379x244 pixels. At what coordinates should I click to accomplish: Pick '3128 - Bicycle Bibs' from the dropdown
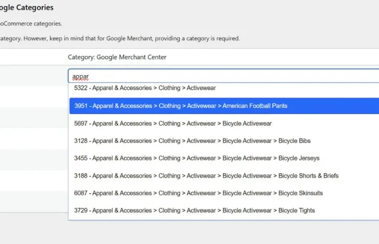tap(224, 141)
